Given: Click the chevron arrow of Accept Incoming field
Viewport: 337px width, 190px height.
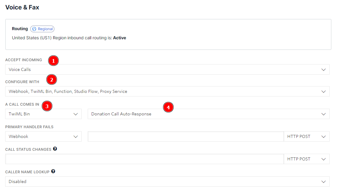Looking at the screenshot, I should coord(324,69).
